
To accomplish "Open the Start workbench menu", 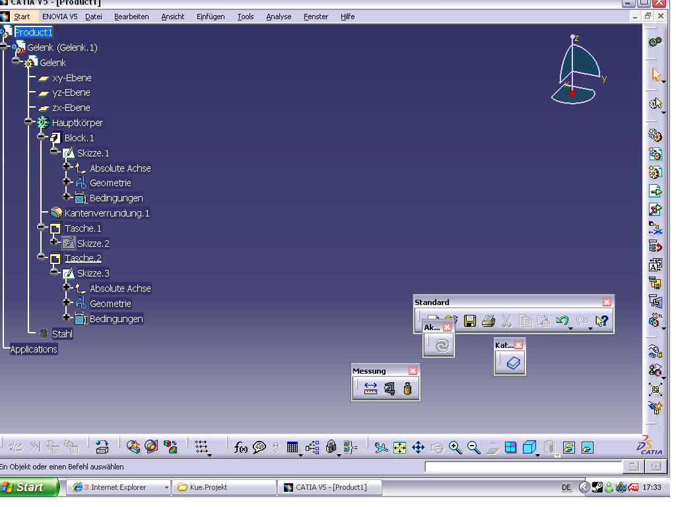I will pyautogui.click(x=22, y=17).
